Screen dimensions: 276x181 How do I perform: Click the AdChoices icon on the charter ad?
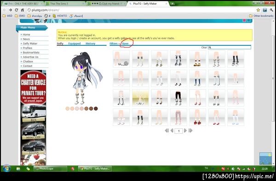point(44,71)
